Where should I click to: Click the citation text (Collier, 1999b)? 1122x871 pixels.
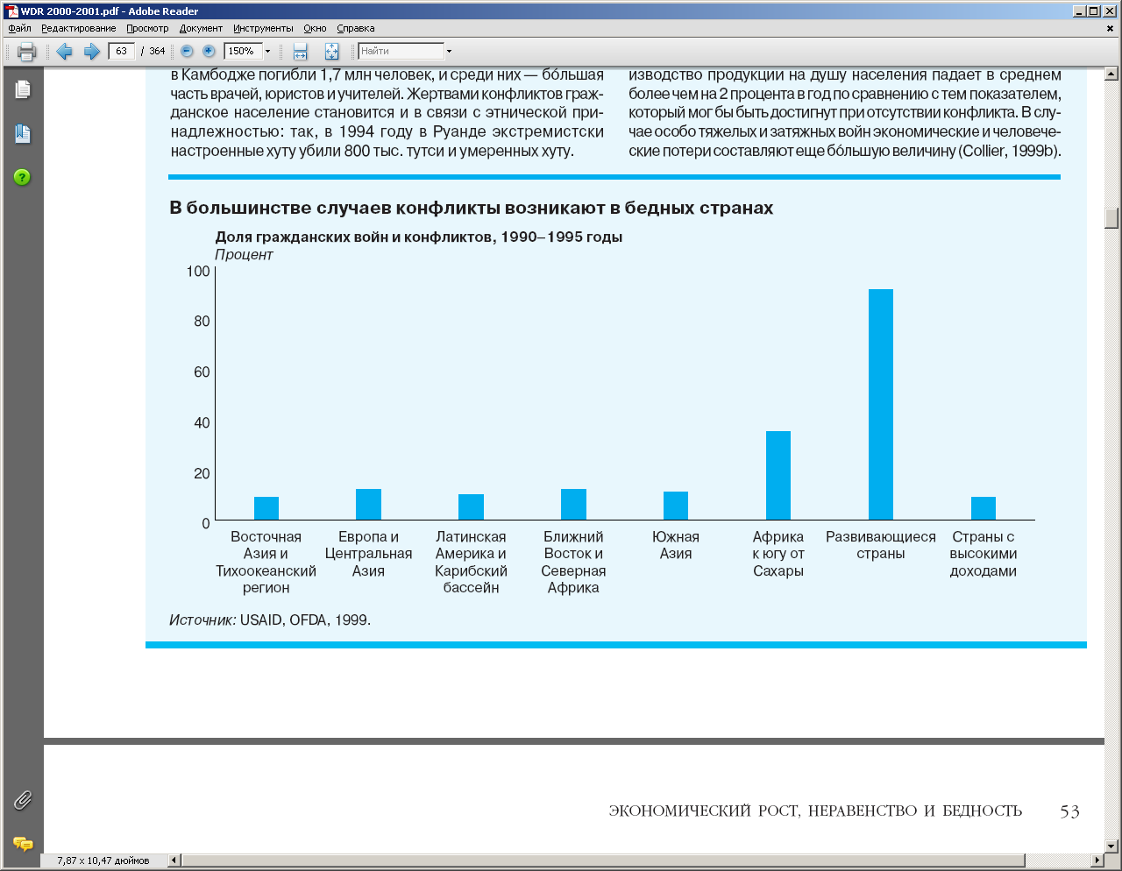[x=1010, y=151]
